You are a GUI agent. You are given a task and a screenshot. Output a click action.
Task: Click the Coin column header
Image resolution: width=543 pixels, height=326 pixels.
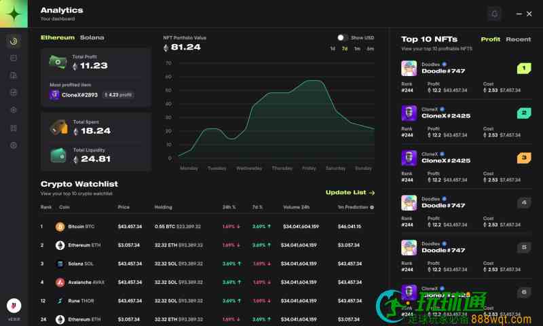pos(64,207)
